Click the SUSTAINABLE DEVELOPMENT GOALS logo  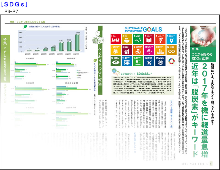pyautogui.click(x=143, y=29)
